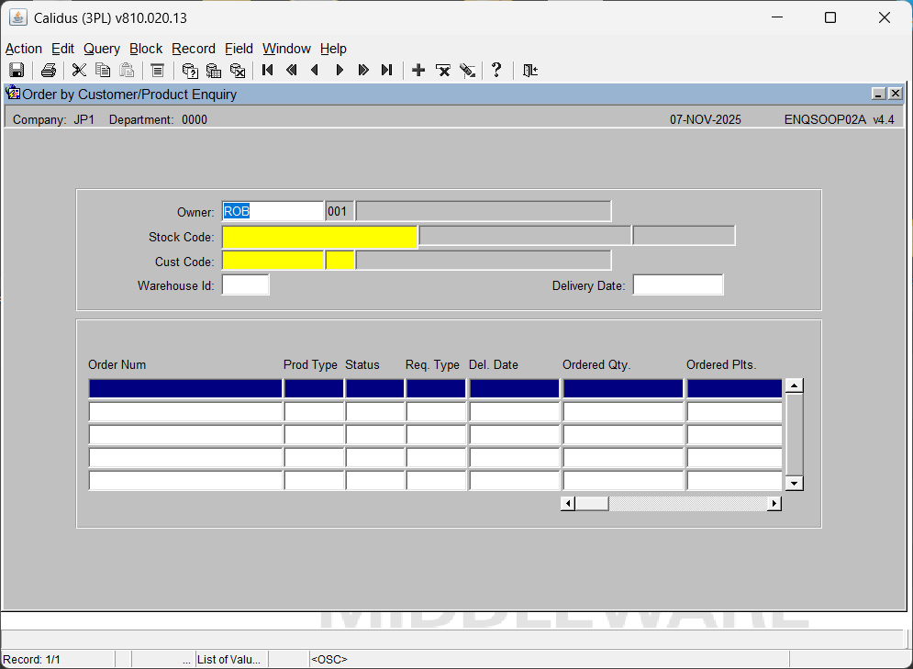Screen dimensions: 913x669
Task: Jump to the last record
Action: 386,71
